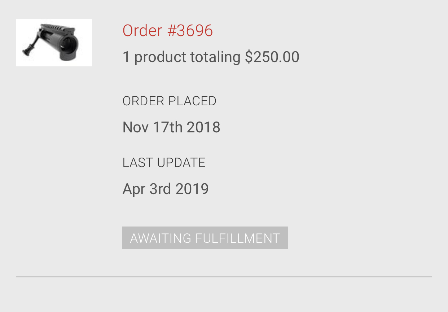Click the word "AWAITING" on the gray badge
The height and width of the screenshot is (312, 448).
[x=161, y=238]
